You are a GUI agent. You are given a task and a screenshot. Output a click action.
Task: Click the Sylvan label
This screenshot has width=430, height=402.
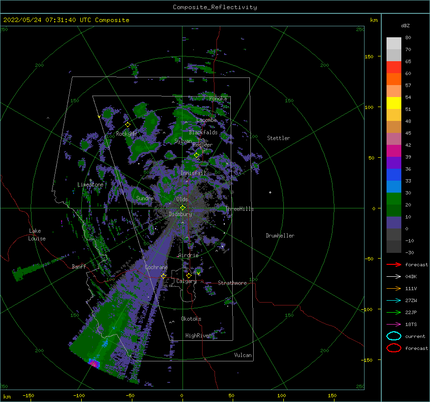(x=183, y=141)
